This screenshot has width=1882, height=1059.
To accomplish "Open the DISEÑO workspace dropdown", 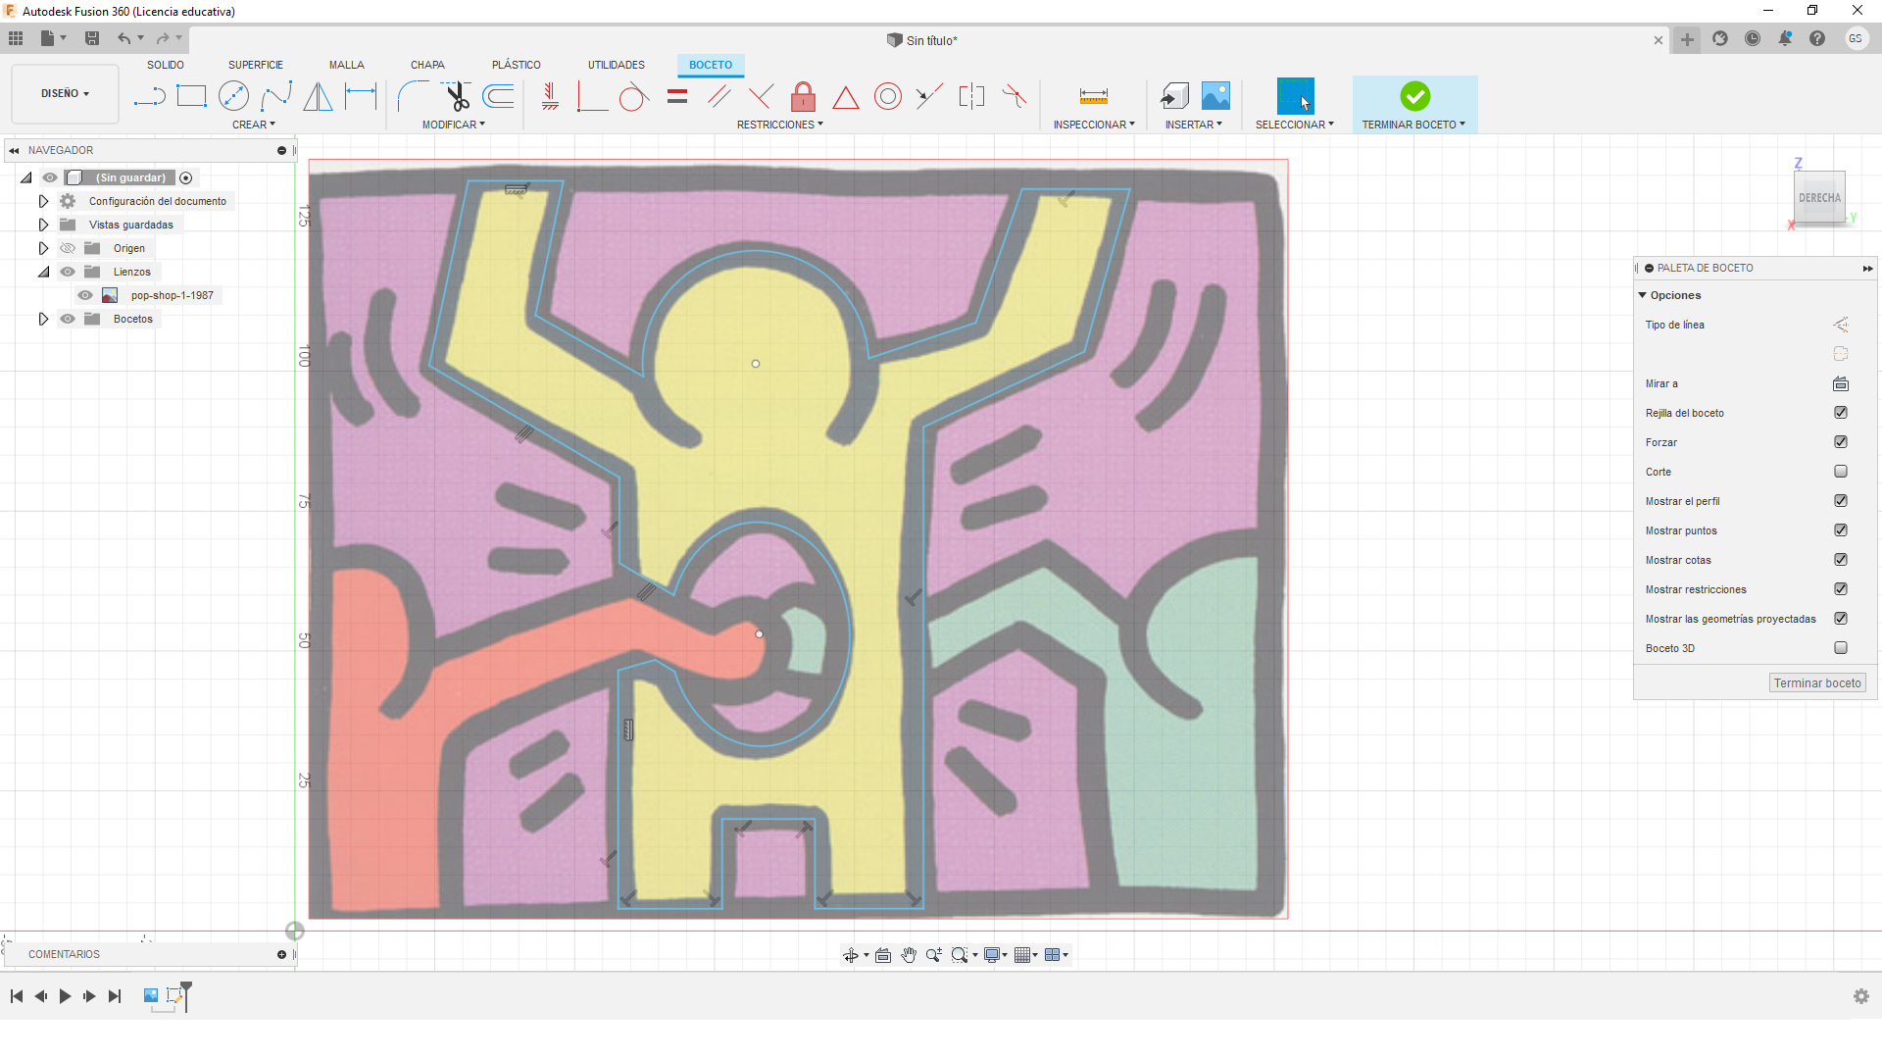I will pos(65,94).
